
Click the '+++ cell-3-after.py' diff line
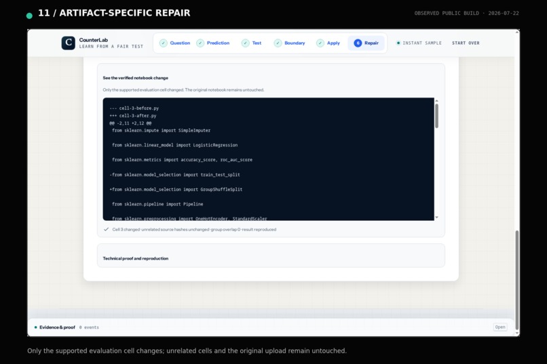(133, 116)
